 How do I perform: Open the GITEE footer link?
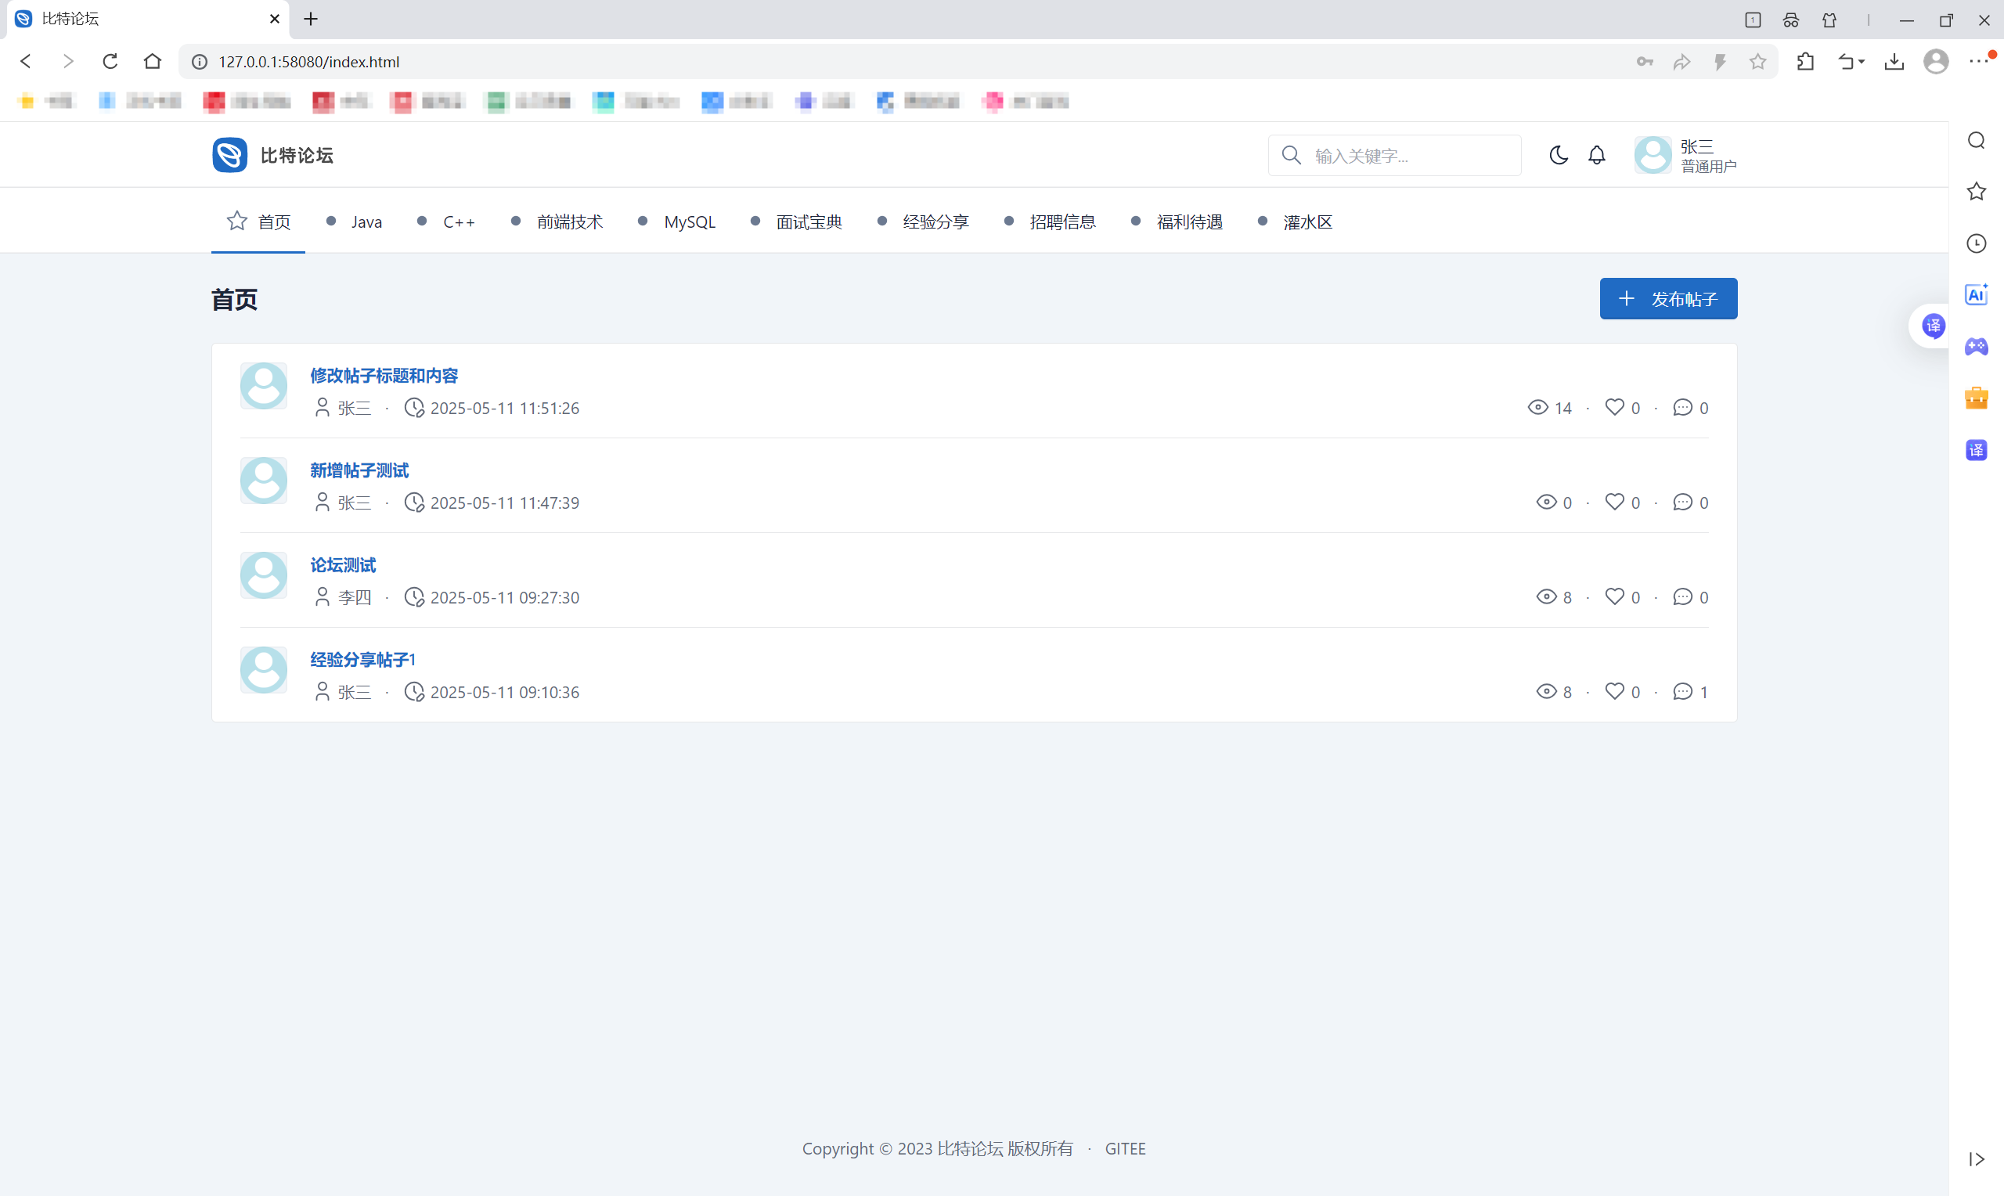pyautogui.click(x=1125, y=1148)
